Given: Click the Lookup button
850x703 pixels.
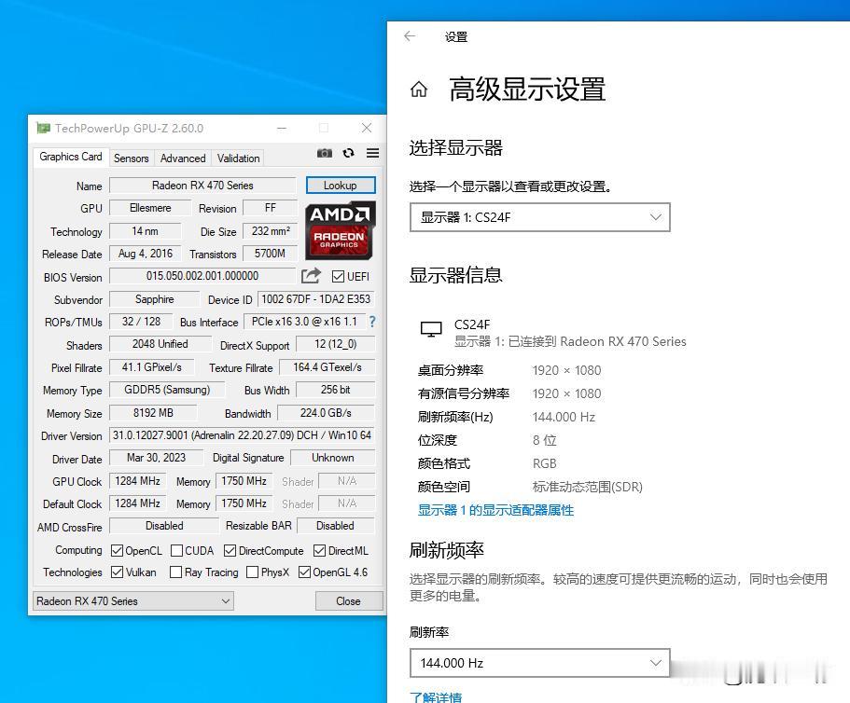Looking at the screenshot, I should pos(341,186).
